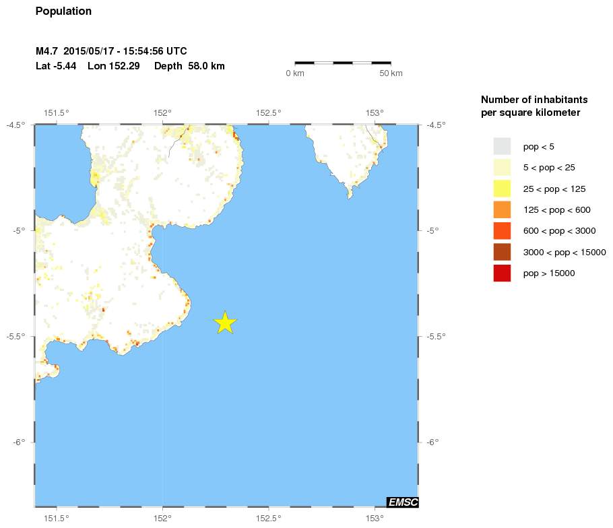The height and width of the screenshot is (528, 613).
Task: Select the pale yellow '5 < pop < 25' swatch
Action: coord(502,167)
